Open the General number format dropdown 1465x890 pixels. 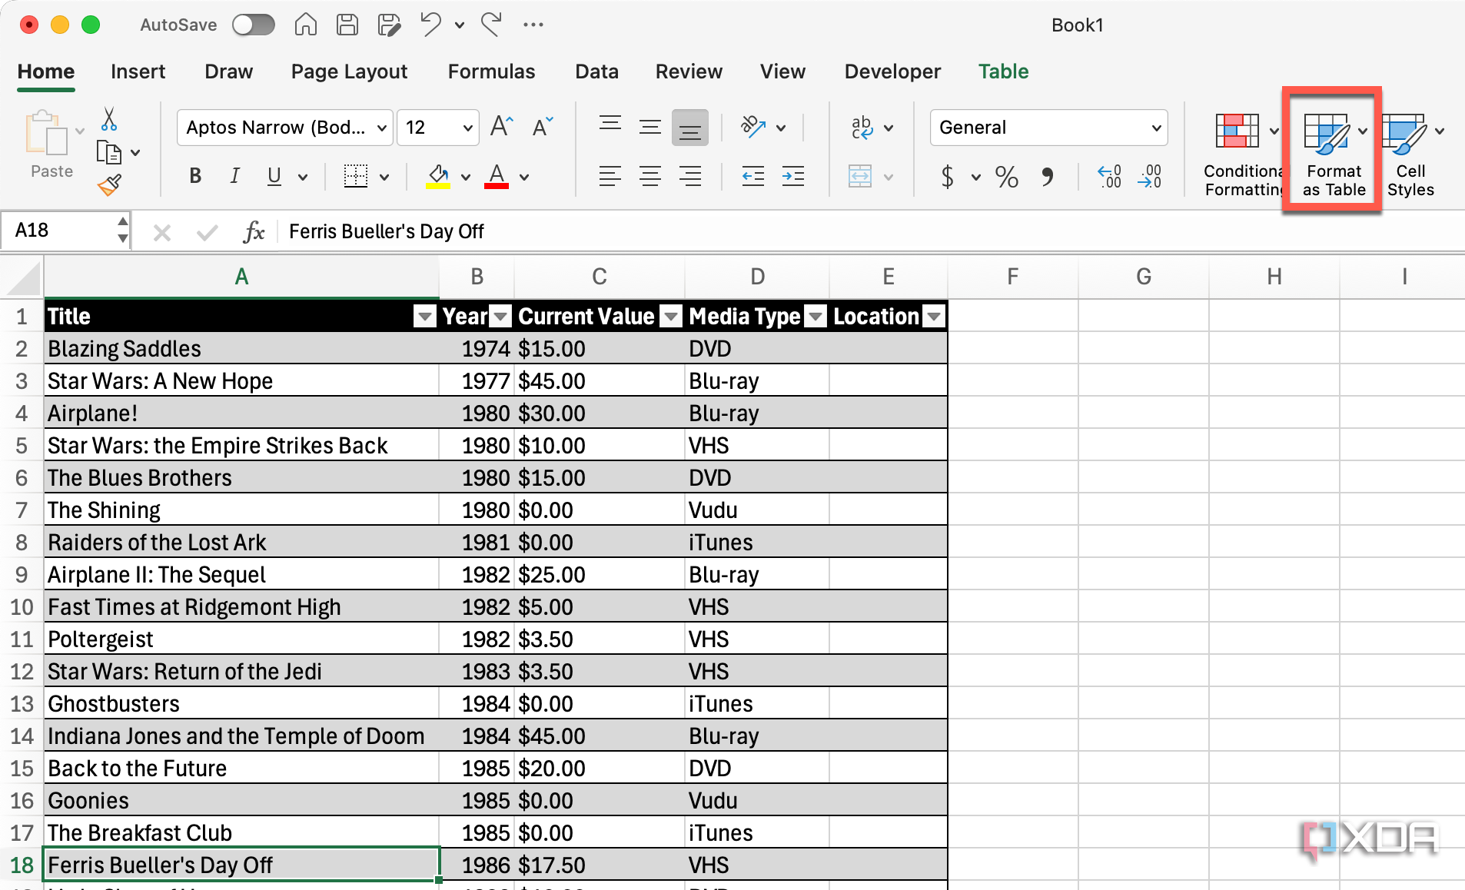tap(1156, 128)
